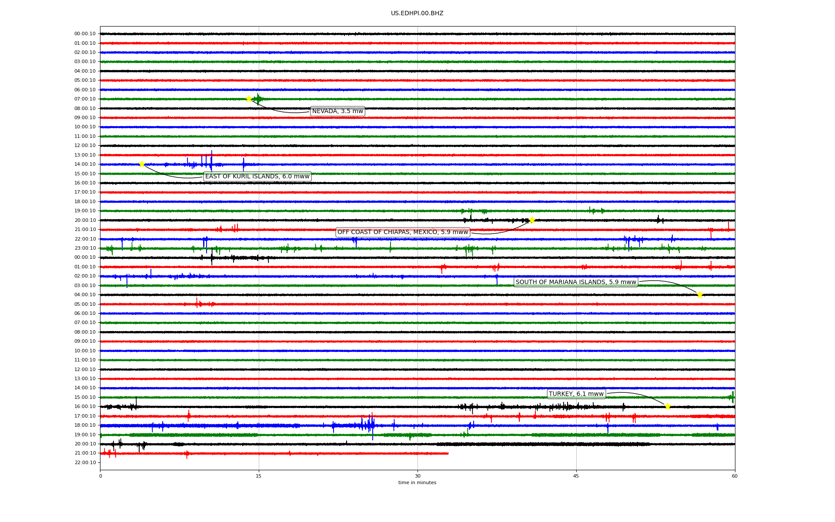This screenshot has height=522, width=835.
Task: Select the 04:00:10 label on the Mariana star row
Action: (x=85, y=294)
